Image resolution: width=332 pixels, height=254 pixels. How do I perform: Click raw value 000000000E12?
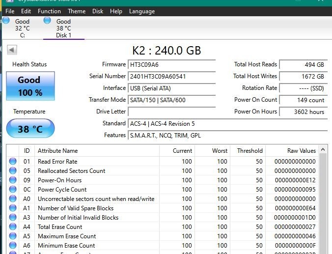(x=295, y=180)
